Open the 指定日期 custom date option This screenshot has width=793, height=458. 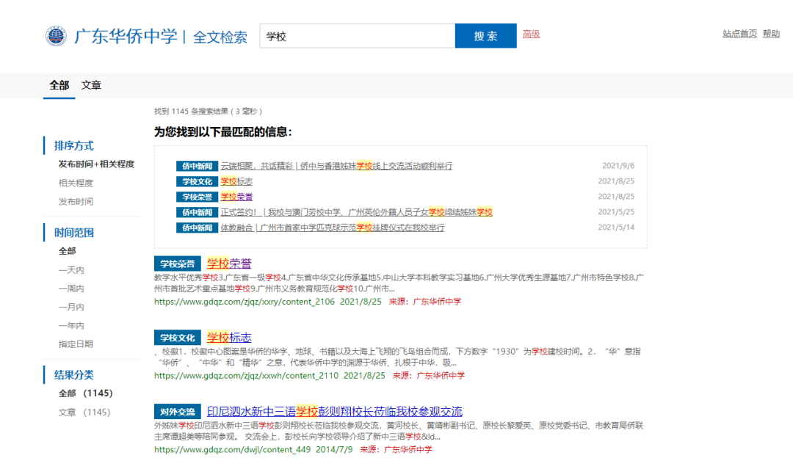(x=76, y=343)
